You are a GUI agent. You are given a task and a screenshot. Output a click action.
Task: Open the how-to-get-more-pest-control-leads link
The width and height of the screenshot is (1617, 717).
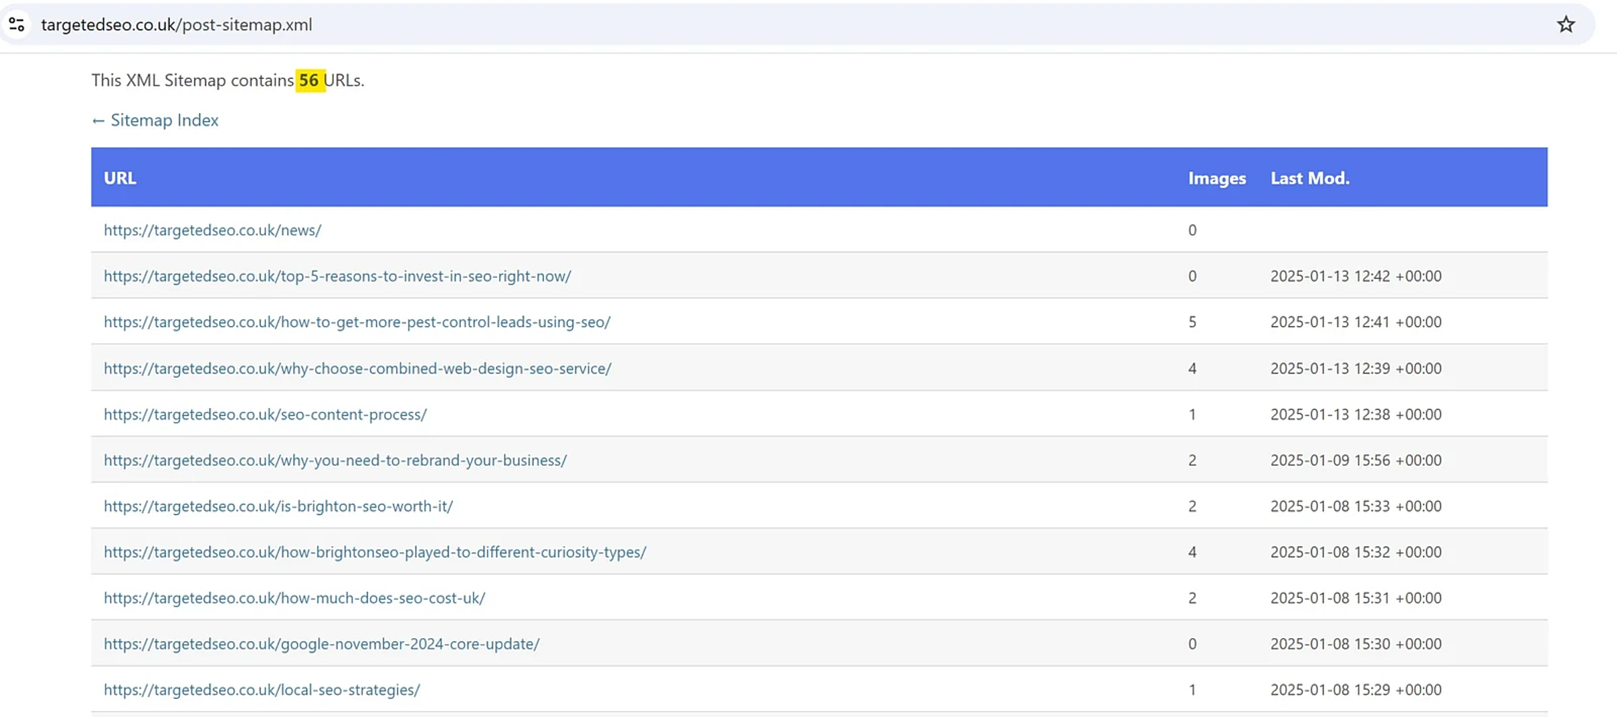click(357, 322)
